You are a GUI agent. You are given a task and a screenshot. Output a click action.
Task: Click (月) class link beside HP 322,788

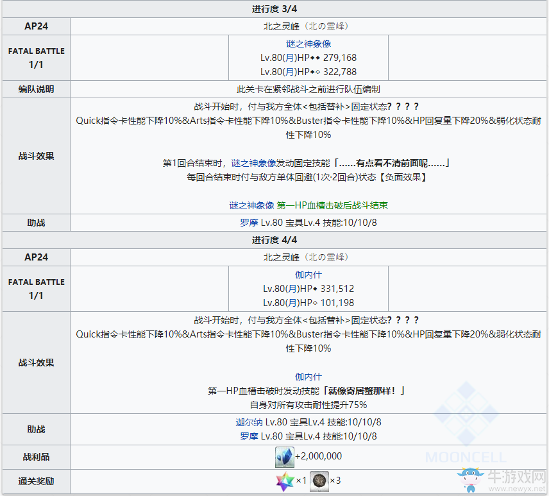click(x=289, y=72)
